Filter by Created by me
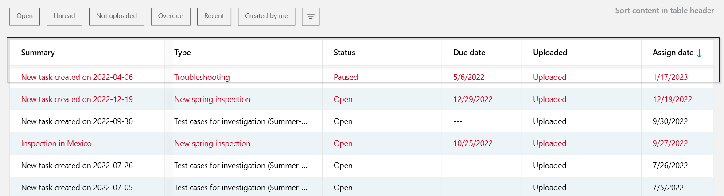The height and width of the screenshot is (196, 724). 266,16
